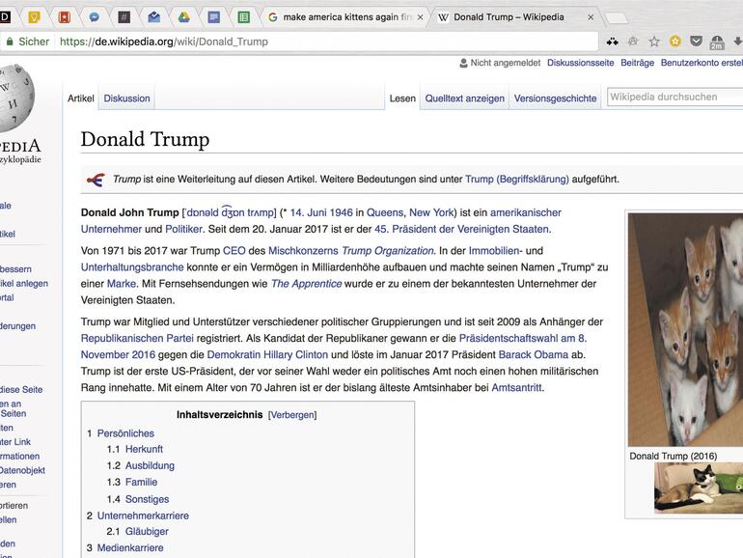The height and width of the screenshot is (558, 743).
Task: Open the Barack Obama link
Action: click(x=533, y=354)
